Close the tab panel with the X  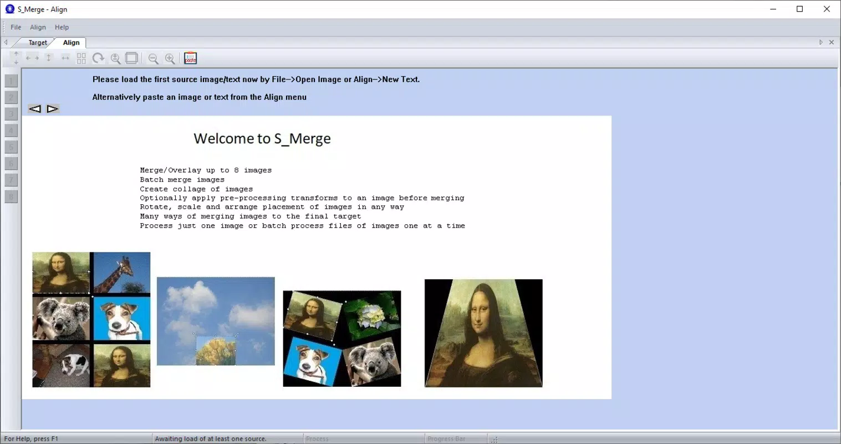click(x=831, y=42)
